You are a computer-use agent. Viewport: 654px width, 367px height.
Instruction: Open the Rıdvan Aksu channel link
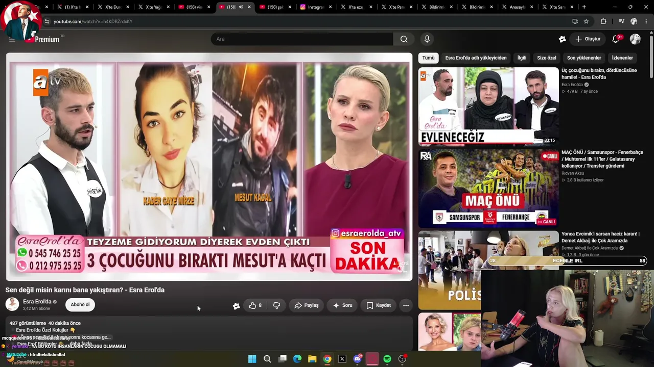coord(572,173)
